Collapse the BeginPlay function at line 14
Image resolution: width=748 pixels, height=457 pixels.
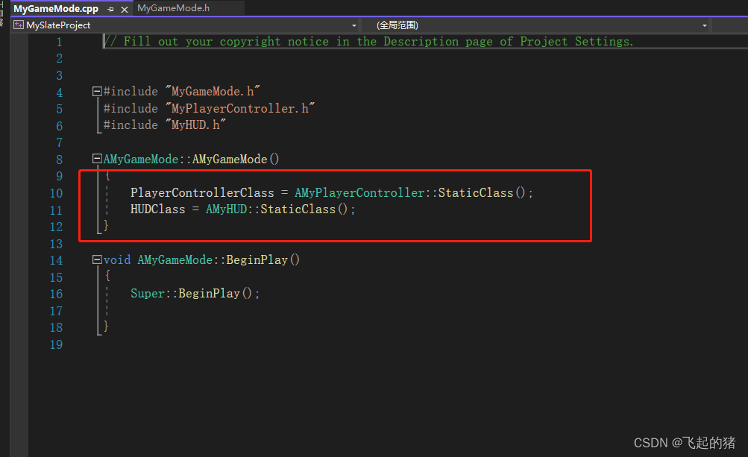click(x=97, y=259)
